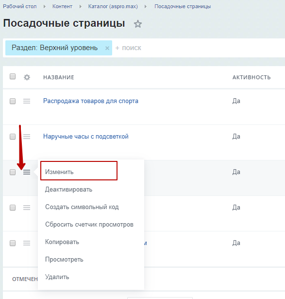Click the active hamburger icon beside the open menu

pos(27,172)
